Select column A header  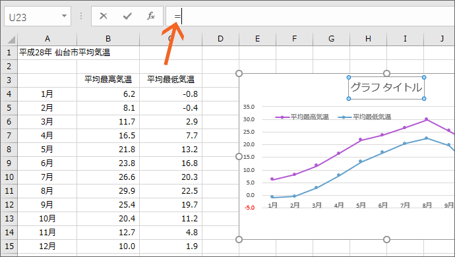point(47,39)
